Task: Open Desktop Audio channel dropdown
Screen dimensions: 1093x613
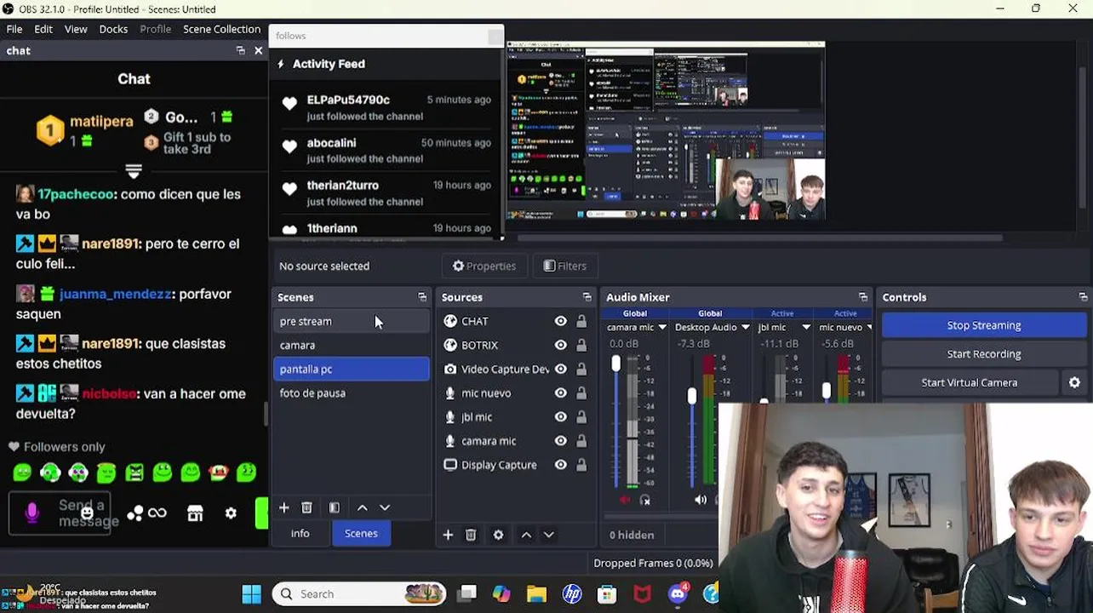Action: [745, 327]
